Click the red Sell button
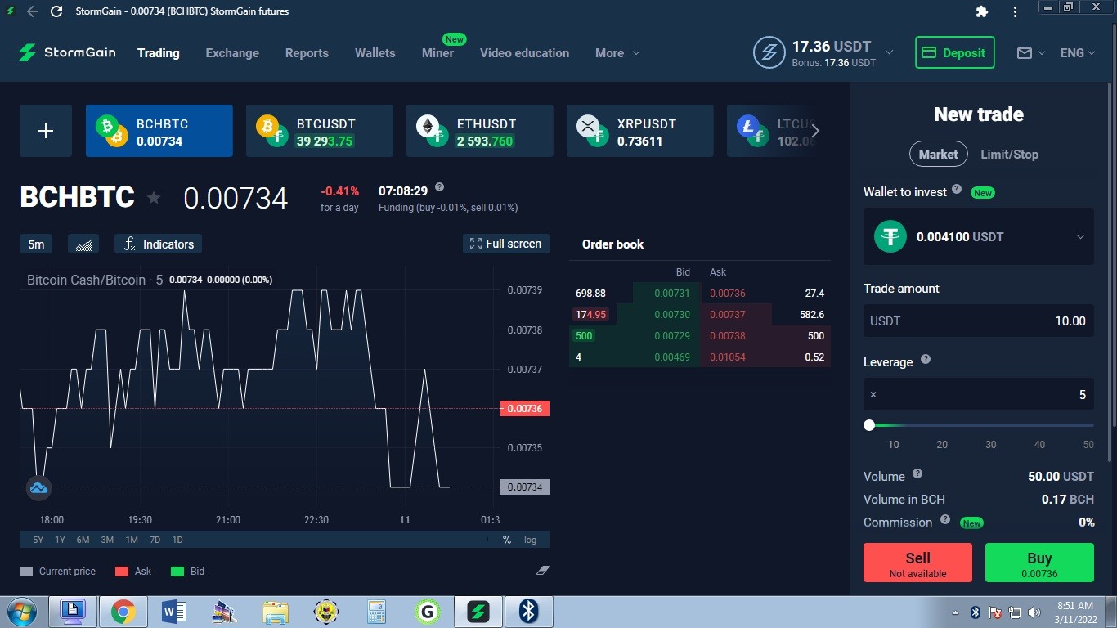 917,563
